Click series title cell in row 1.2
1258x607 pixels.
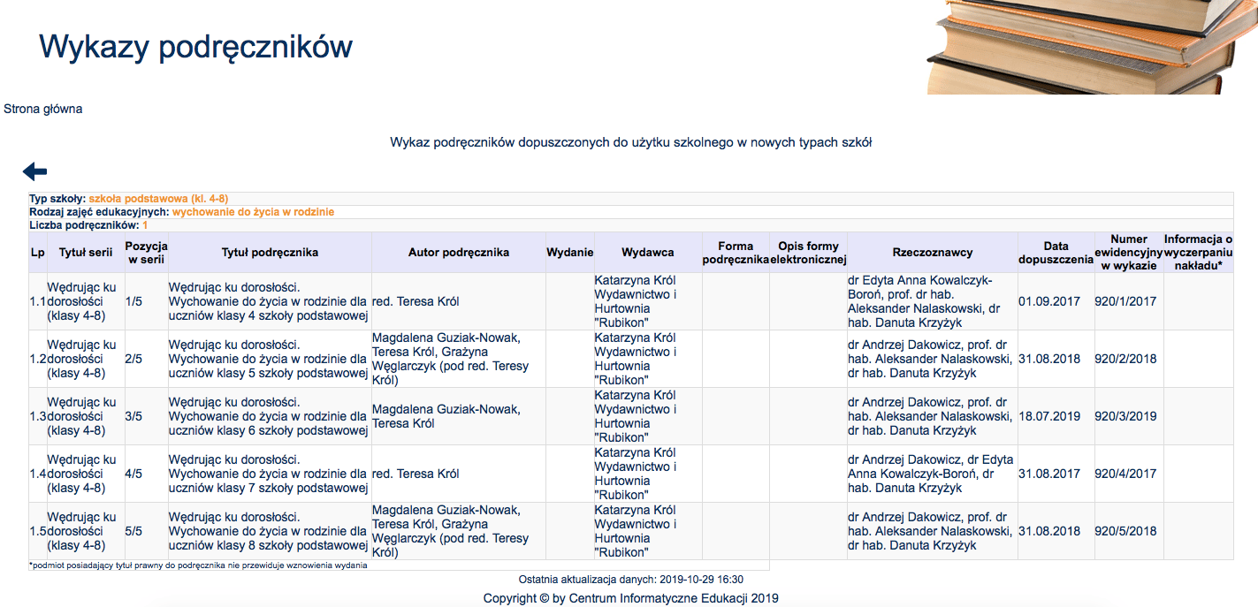point(86,359)
